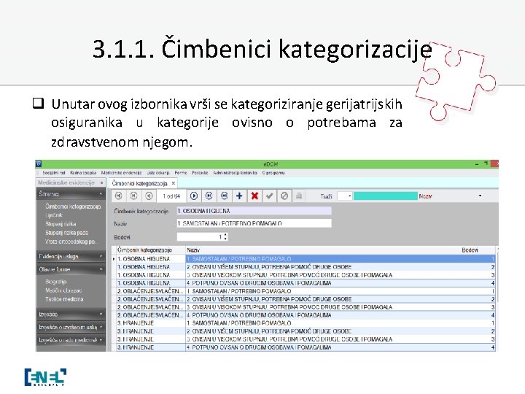Open Vrsta ortopedskog po... in the sidebar

tap(70, 242)
